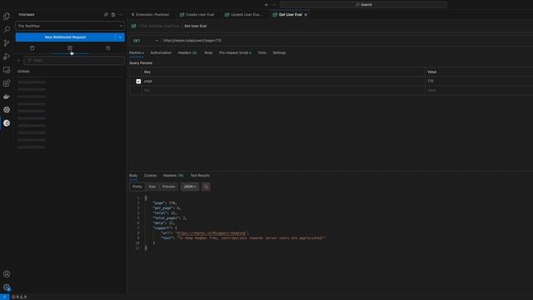The height and width of the screenshot is (300, 533).
Task: Click the top Search command bar
Action: (x=363, y=5)
